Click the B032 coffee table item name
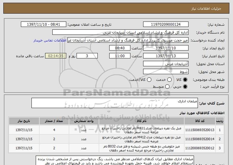Image resolution: width=233 pixels, height=165 pixels. (142, 148)
